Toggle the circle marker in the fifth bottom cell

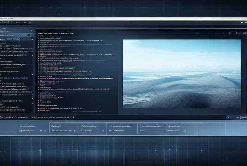(141, 126)
